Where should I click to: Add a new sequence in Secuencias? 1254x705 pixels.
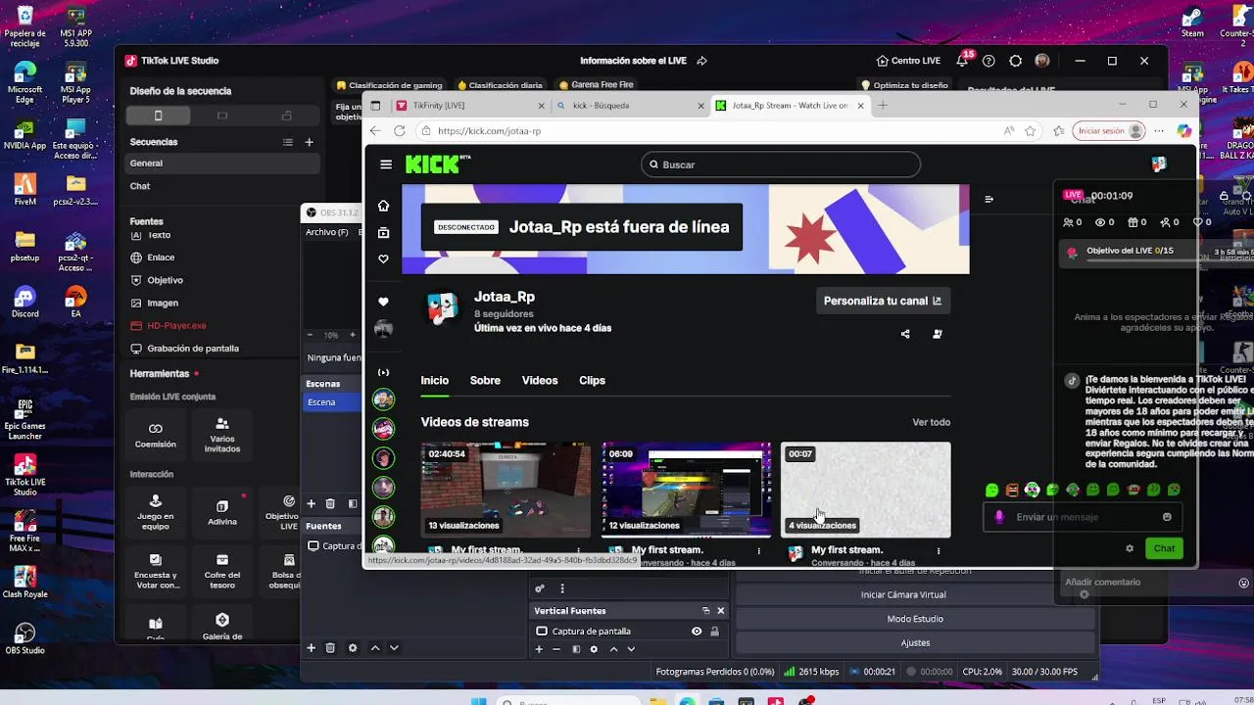[x=309, y=142]
